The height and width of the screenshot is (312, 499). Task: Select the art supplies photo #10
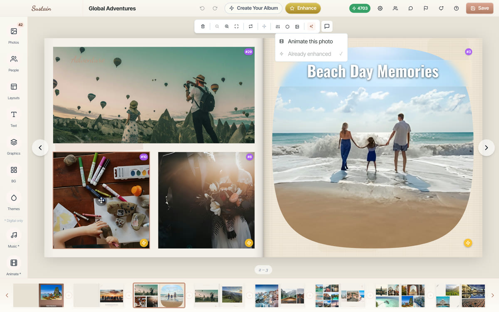tap(101, 200)
